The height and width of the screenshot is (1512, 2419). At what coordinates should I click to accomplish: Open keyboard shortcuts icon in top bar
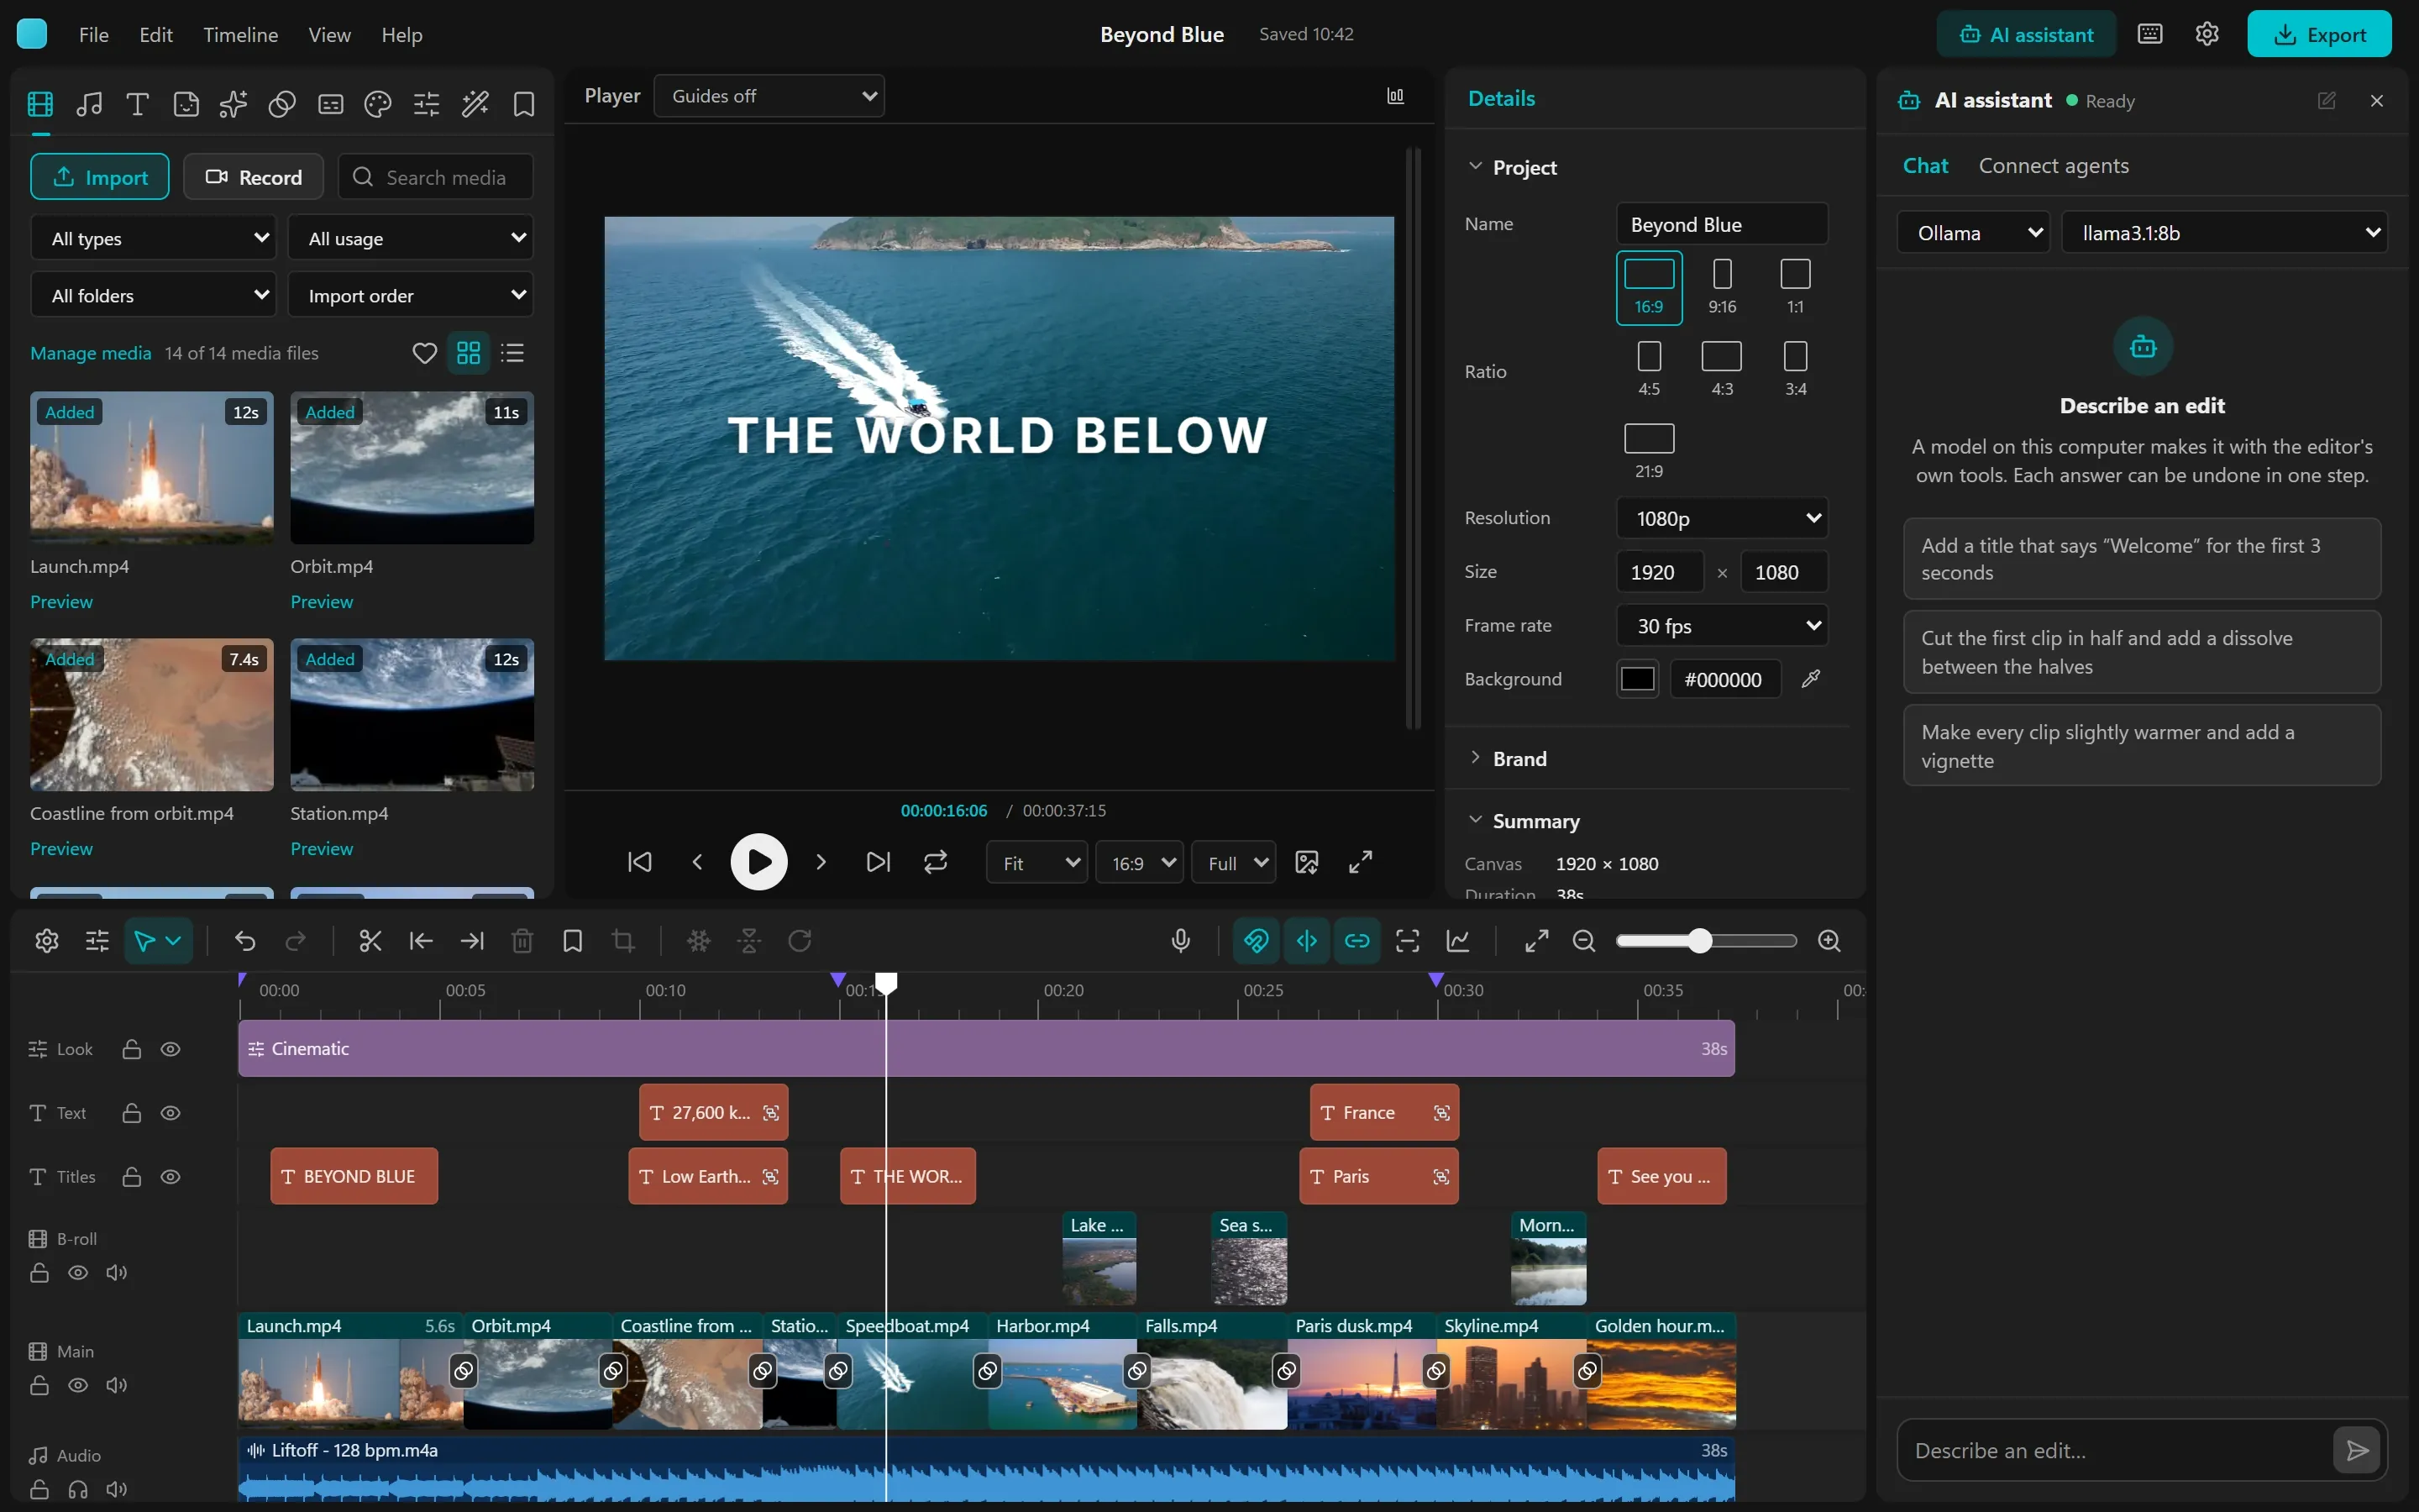point(2150,34)
